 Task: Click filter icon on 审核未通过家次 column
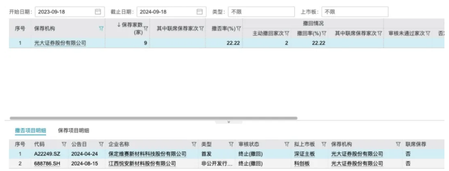point(428,33)
